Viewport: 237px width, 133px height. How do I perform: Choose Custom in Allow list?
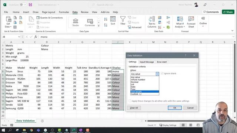(145, 94)
